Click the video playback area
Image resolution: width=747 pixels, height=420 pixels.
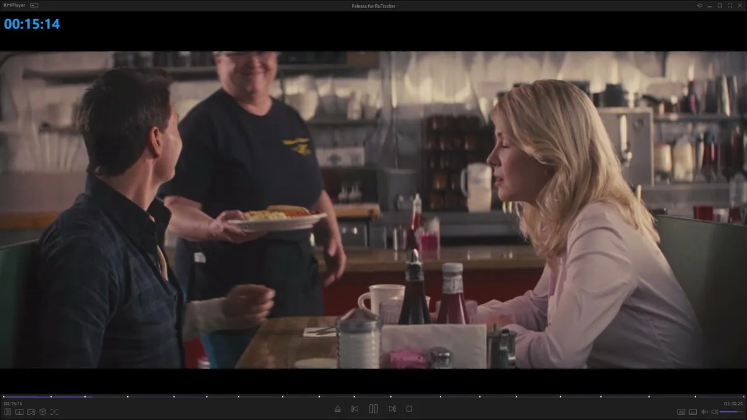tap(373, 210)
